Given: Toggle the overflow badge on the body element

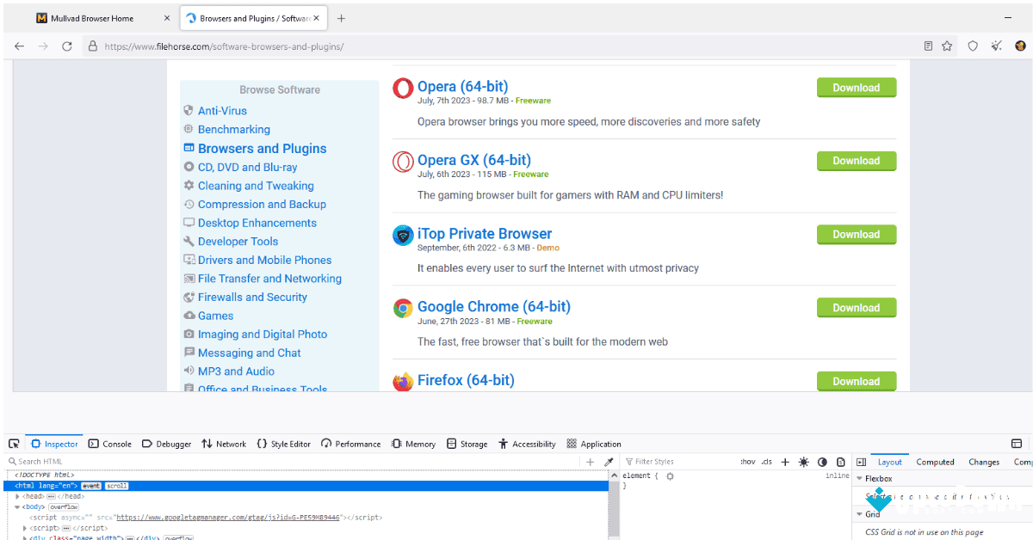Looking at the screenshot, I should [x=64, y=506].
